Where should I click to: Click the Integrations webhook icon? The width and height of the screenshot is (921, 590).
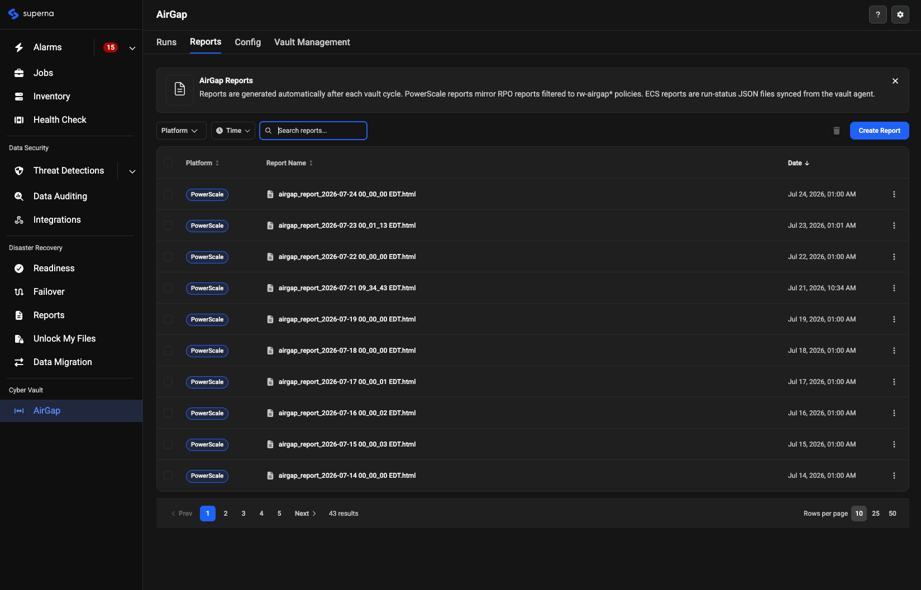click(19, 220)
